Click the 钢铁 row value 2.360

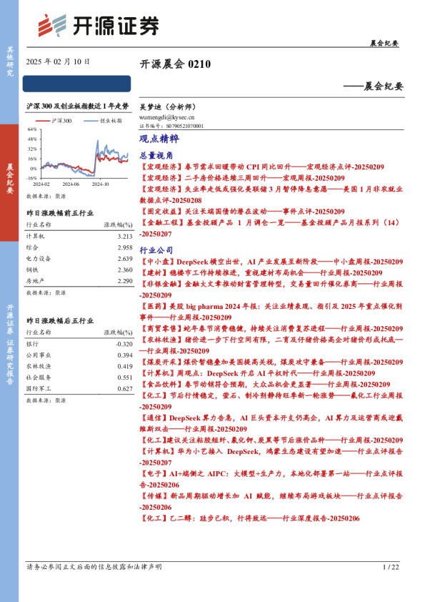click(x=125, y=270)
